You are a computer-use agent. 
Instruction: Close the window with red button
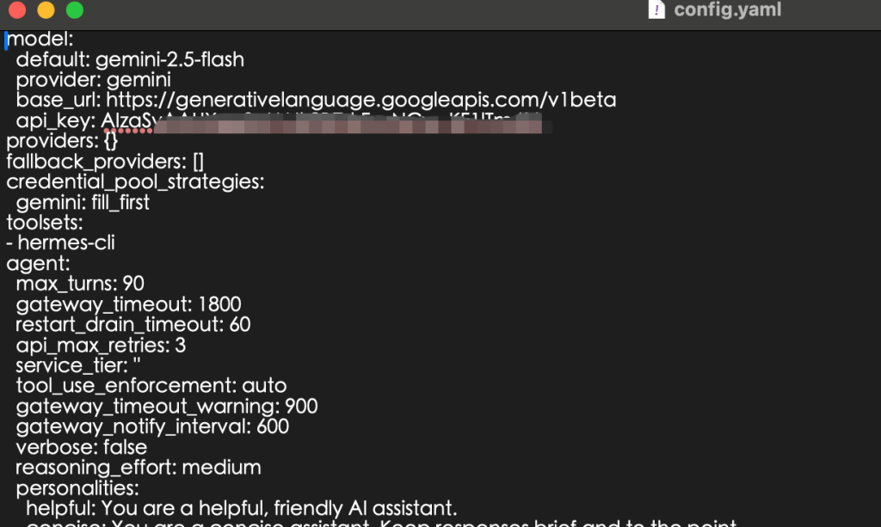pos(17,9)
